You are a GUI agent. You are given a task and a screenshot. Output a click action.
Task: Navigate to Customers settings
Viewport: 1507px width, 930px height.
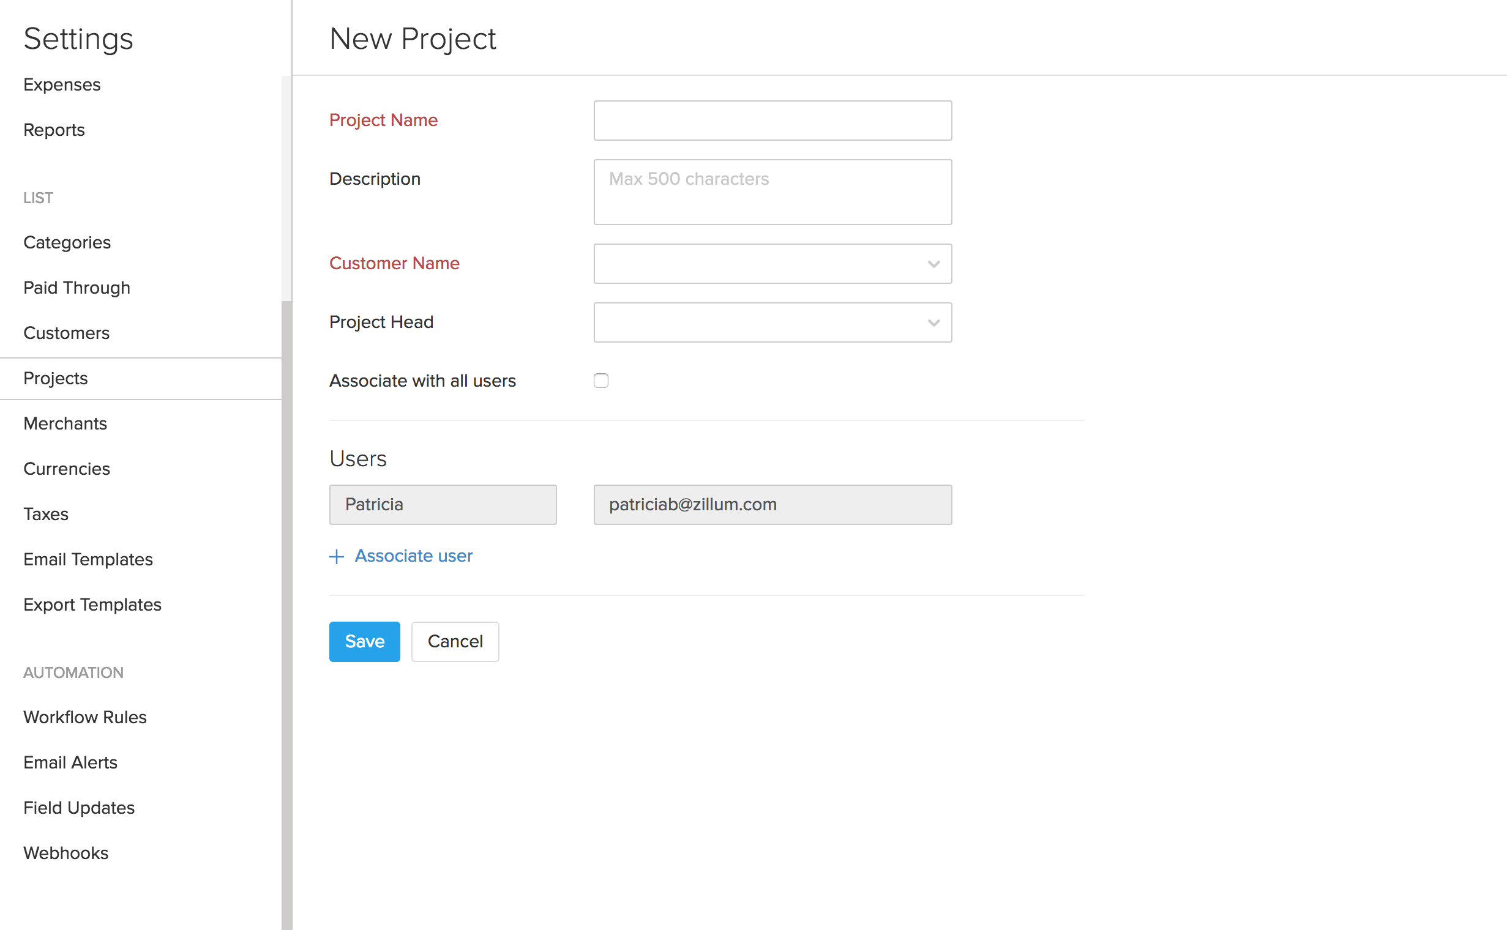tap(67, 333)
